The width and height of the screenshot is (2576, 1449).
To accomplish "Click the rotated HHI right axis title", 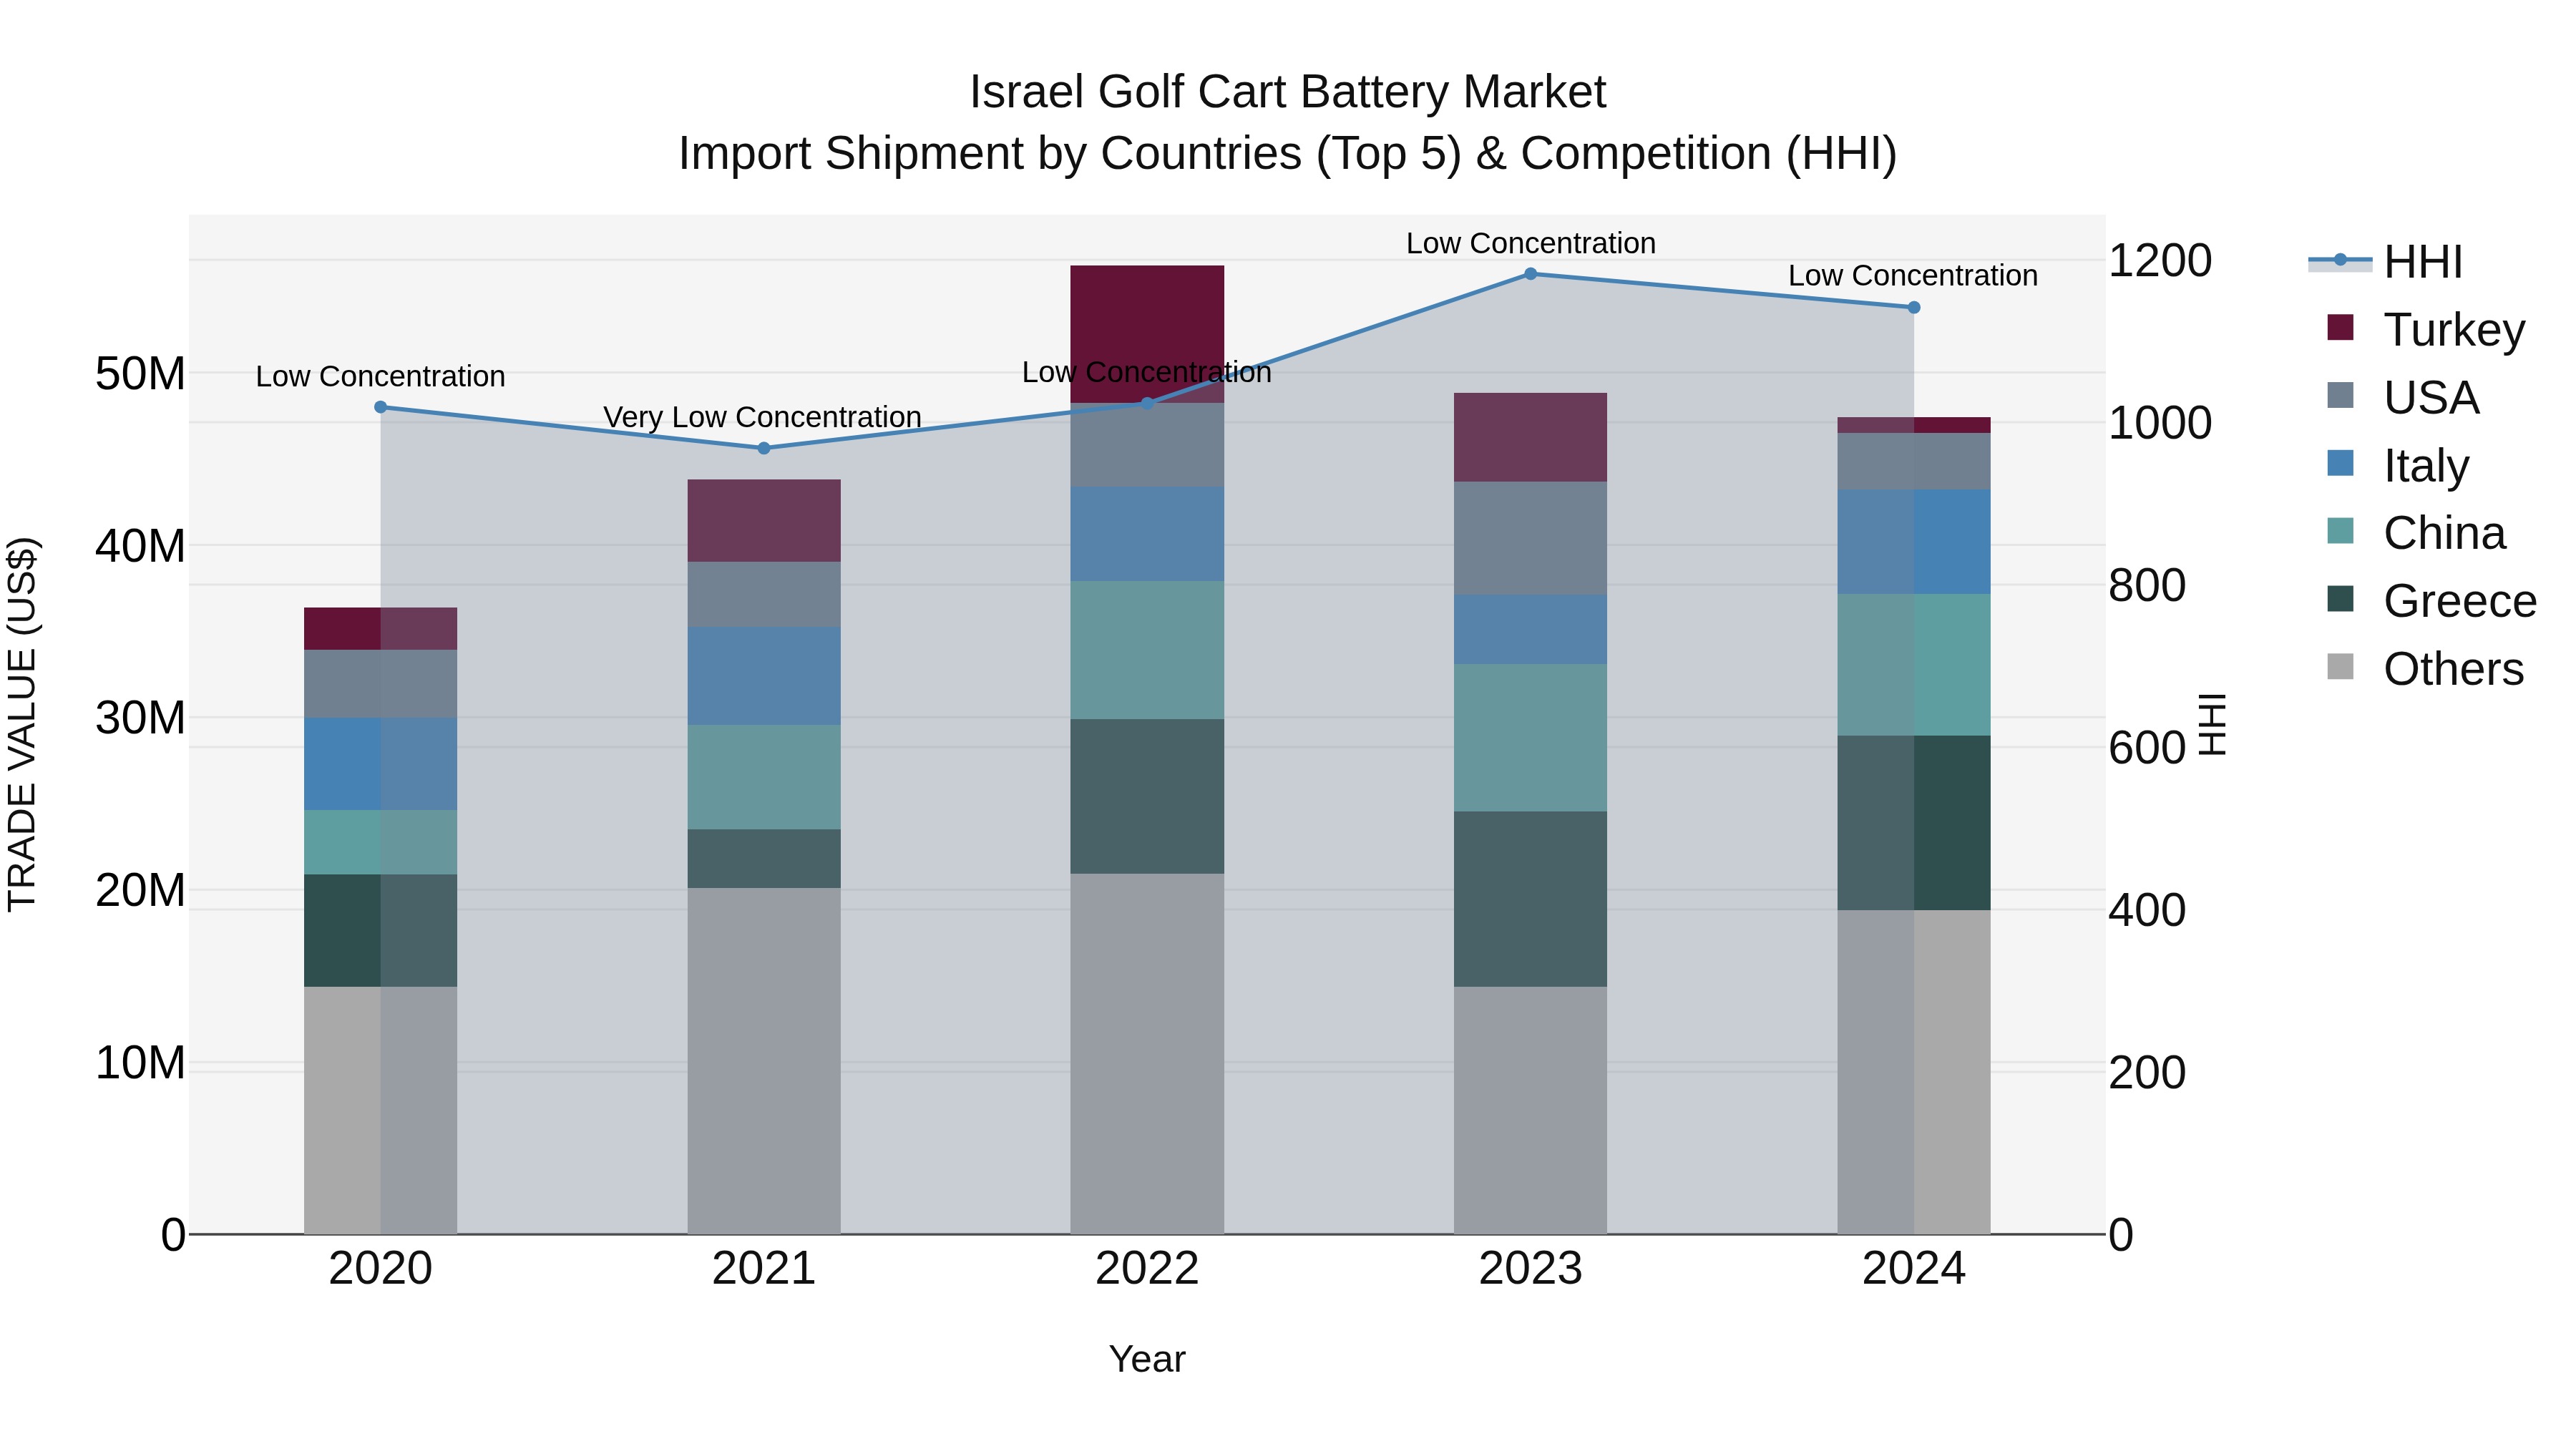I will [2213, 724].
